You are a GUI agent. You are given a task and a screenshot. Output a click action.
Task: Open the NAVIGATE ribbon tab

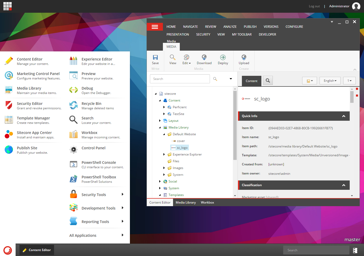coord(190,27)
